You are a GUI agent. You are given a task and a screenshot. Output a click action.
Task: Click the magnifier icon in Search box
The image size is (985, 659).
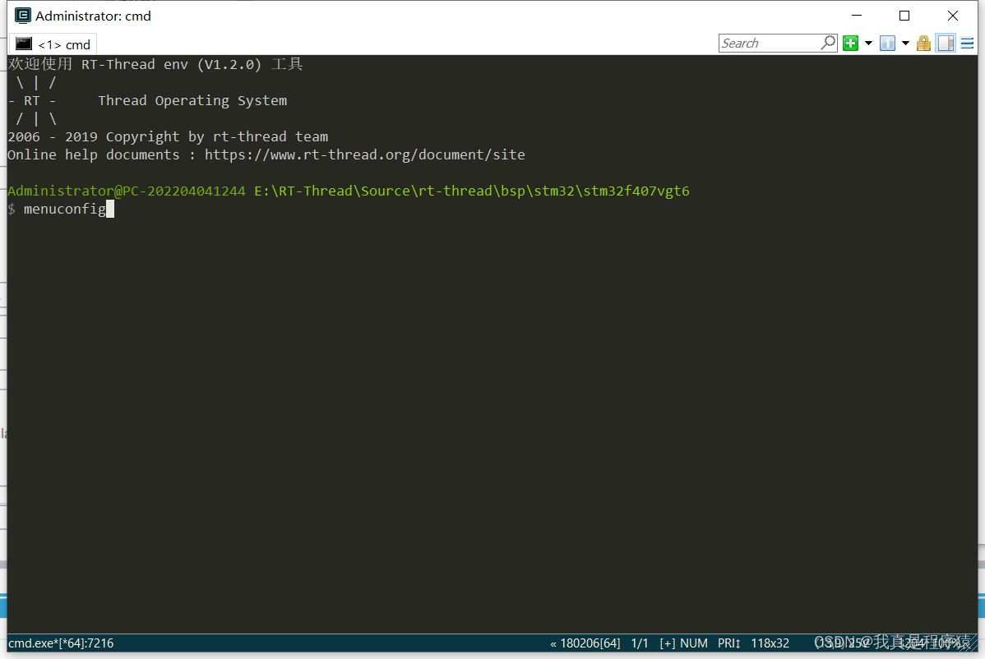pos(829,43)
